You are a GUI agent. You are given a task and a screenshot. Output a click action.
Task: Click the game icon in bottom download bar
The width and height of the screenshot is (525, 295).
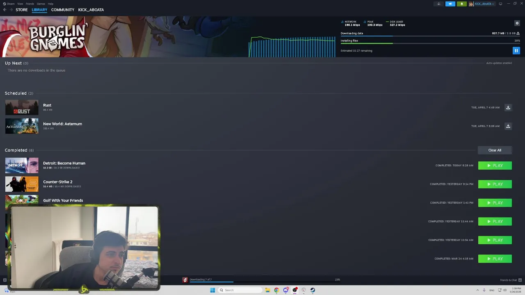(x=185, y=280)
